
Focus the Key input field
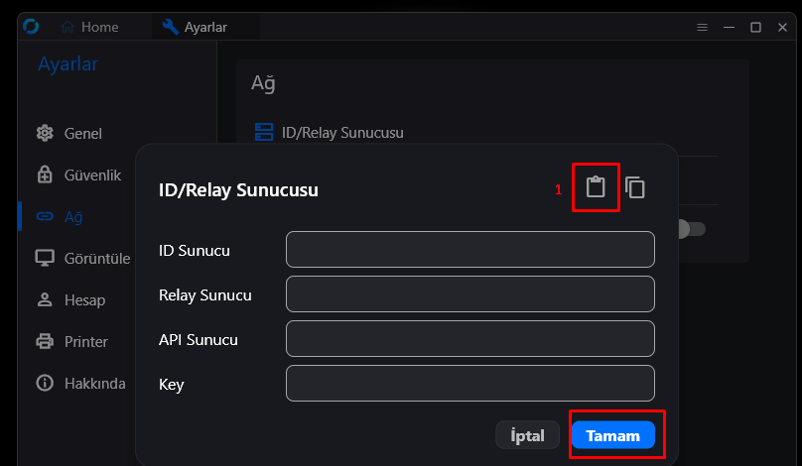tap(470, 384)
